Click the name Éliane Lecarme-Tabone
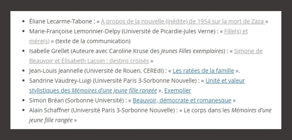This screenshot has height=140, width=292. coord(60,22)
